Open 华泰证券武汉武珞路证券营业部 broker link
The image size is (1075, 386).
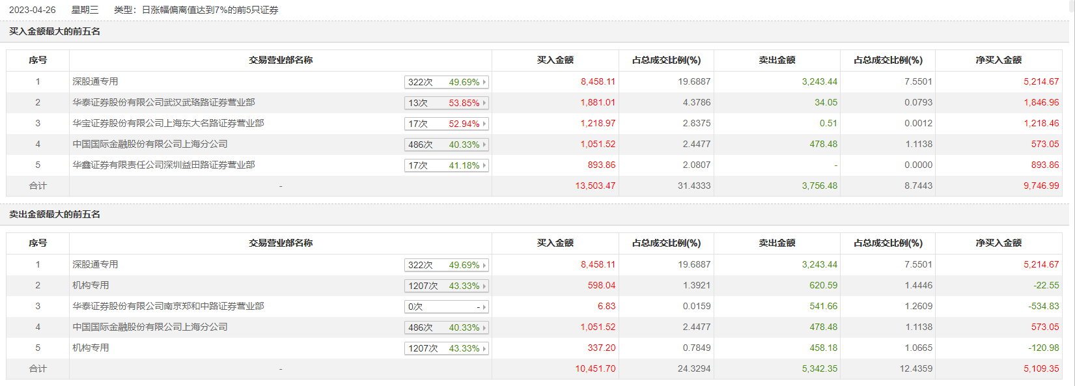[x=163, y=102]
